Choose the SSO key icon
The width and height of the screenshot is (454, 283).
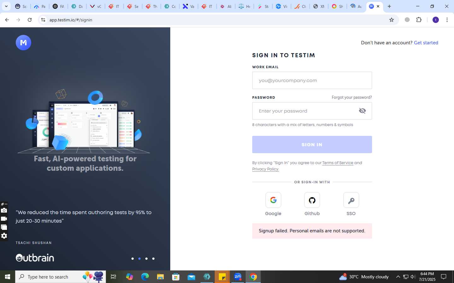351,200
